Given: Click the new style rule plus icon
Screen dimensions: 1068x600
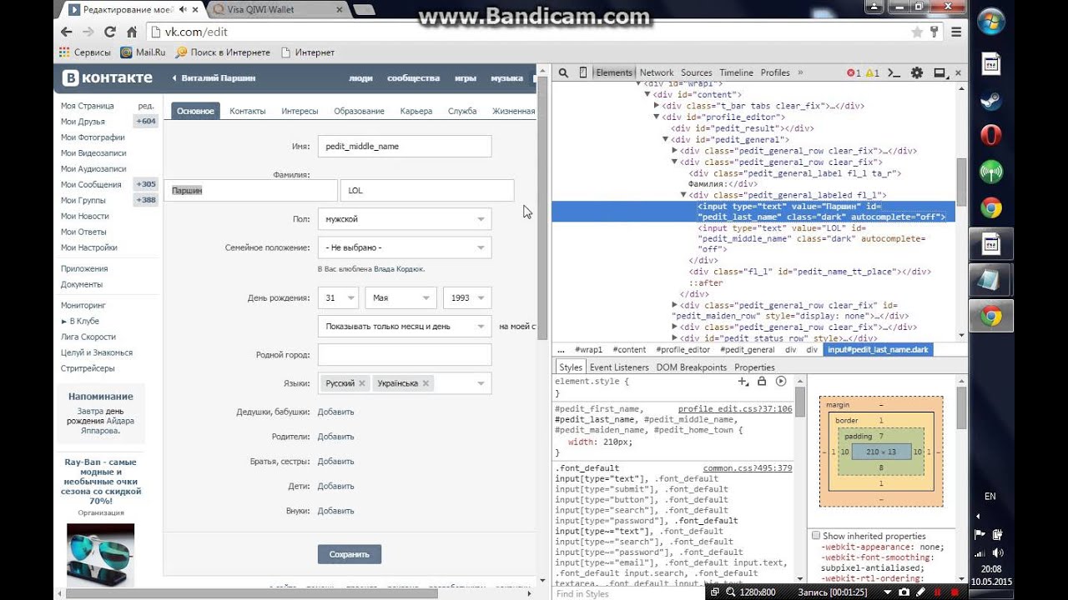Looking at the screenshot, I should tap(743, 381).
